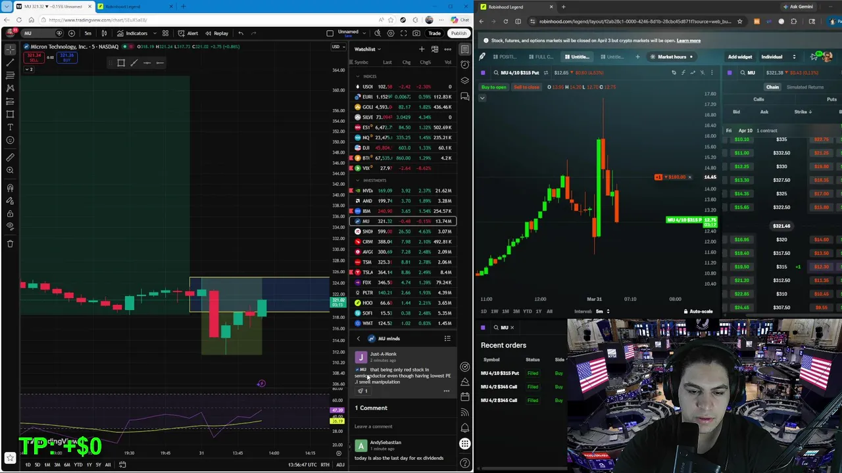Select the YTD range at TradingView bottom
This screenshot has width=842, height=473.
pos(78,464)
